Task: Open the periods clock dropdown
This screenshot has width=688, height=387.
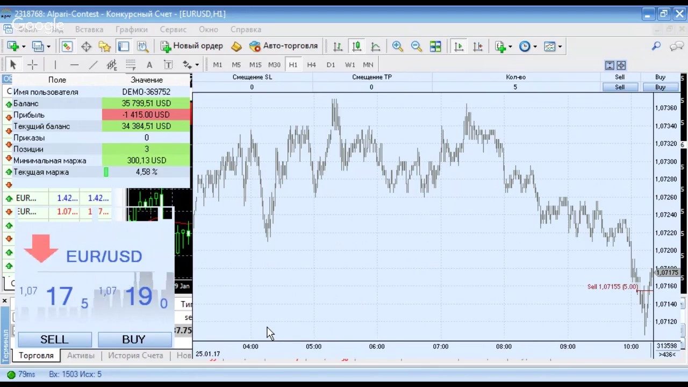Action: point(535,46)
